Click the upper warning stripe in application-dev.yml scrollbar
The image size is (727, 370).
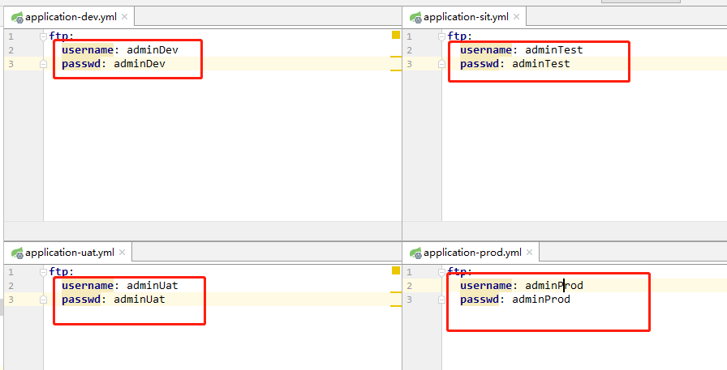click(x=395, y=57)
